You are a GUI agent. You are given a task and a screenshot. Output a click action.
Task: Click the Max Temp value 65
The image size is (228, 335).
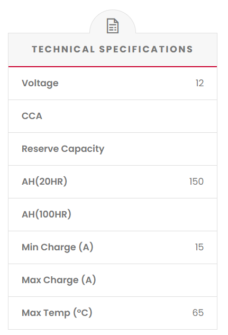[x=198, y=313]
